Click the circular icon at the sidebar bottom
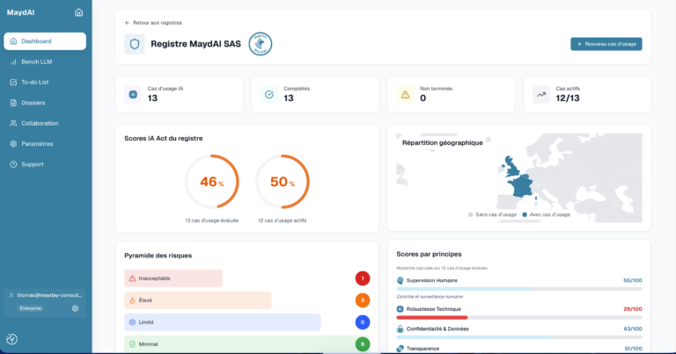The height and width of the screenshot is (354, 676). 12,339
